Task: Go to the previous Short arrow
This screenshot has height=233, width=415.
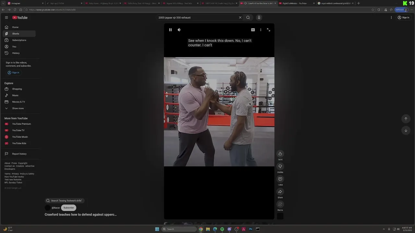Action: (406, 119)
